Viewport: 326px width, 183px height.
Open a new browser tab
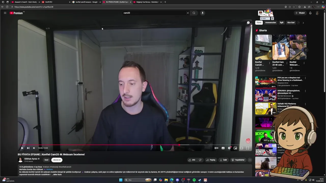click(x=165, y=2)
